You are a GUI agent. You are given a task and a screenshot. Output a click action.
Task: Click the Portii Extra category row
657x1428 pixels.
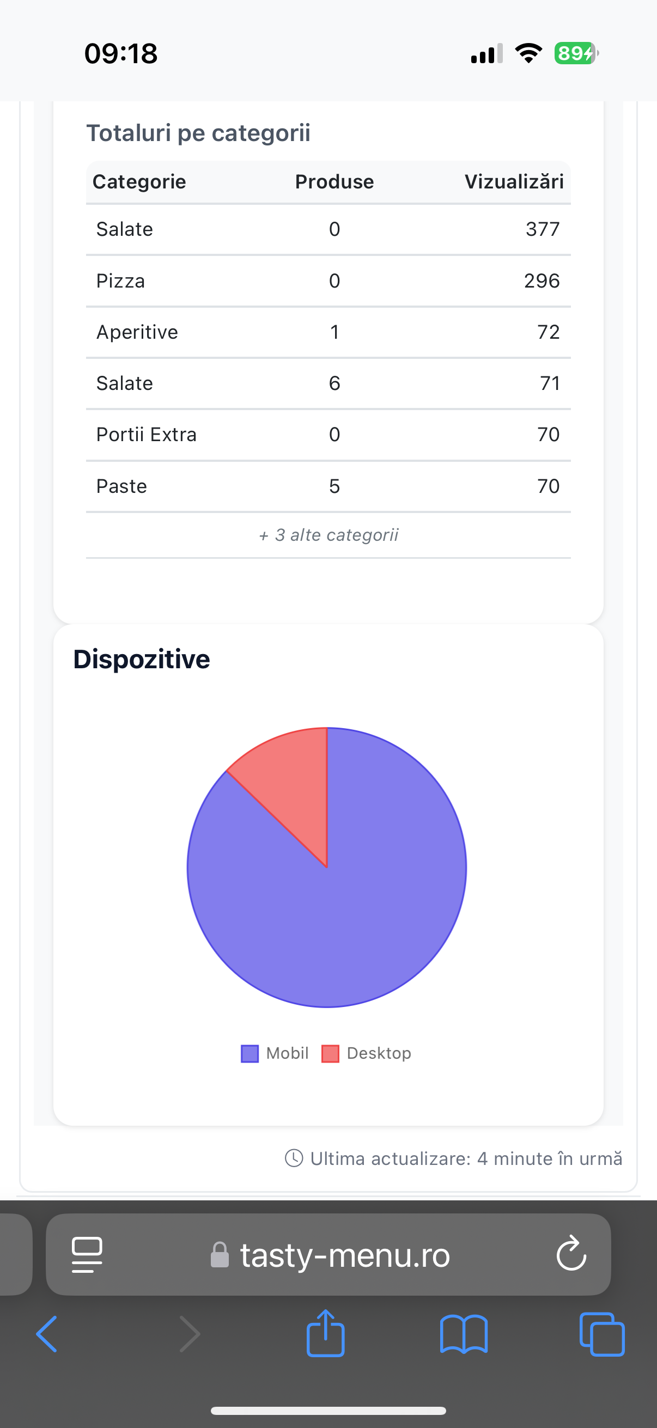click(x=328, y=435)
